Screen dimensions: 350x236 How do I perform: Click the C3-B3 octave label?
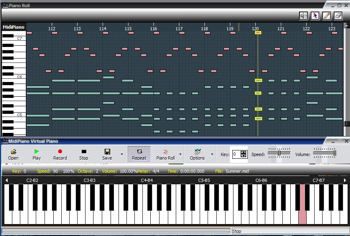[x=89, y=180]
